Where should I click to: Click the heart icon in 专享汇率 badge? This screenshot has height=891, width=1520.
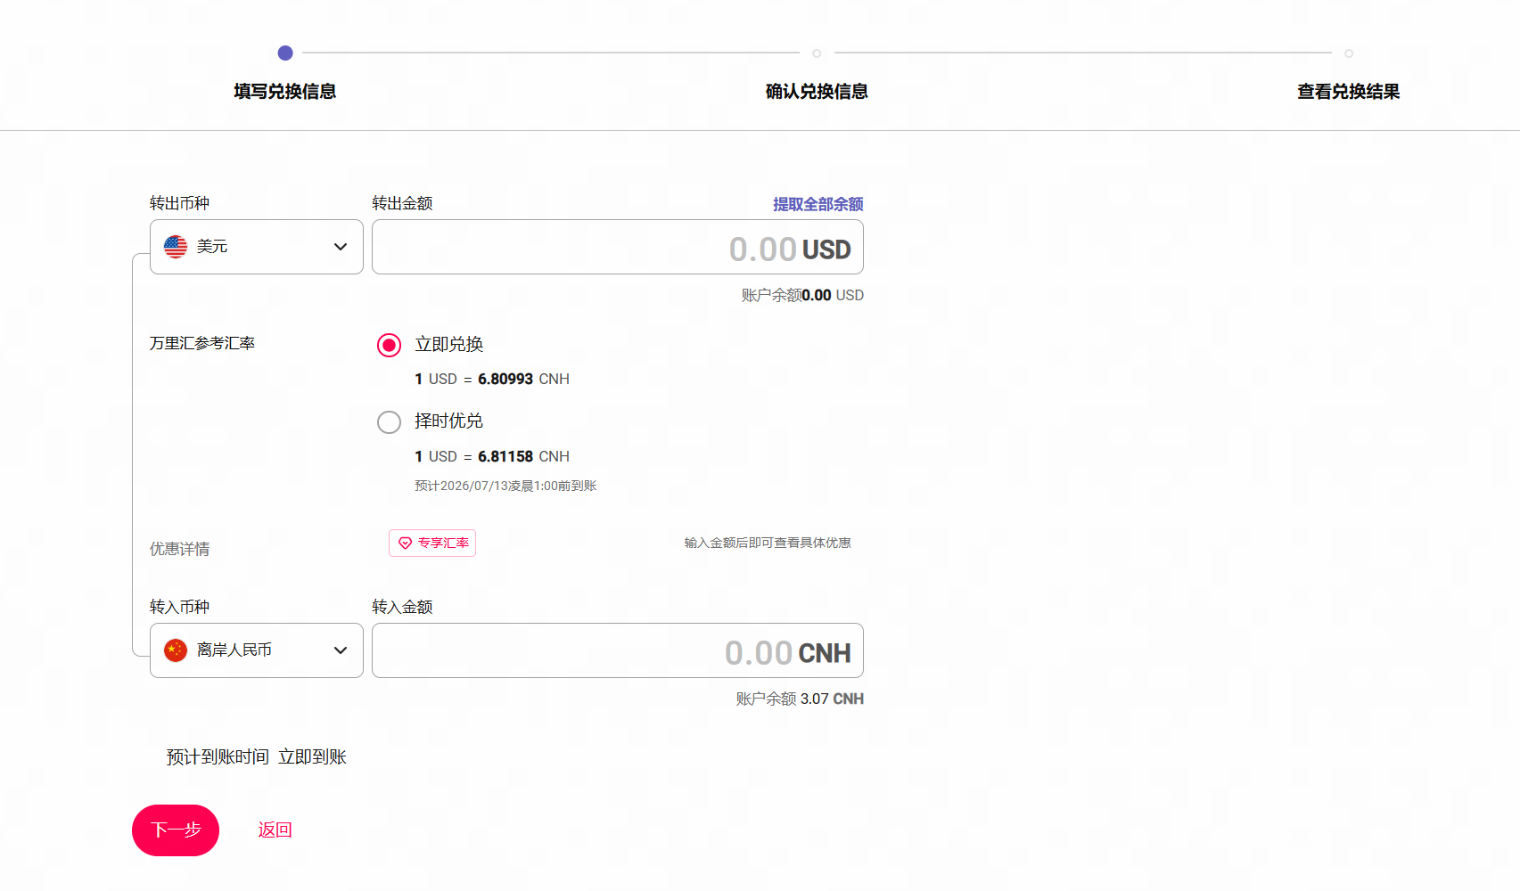click(x=405, y=544)
